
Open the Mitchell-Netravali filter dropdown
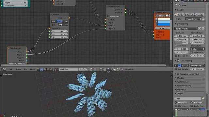(197, 66)
